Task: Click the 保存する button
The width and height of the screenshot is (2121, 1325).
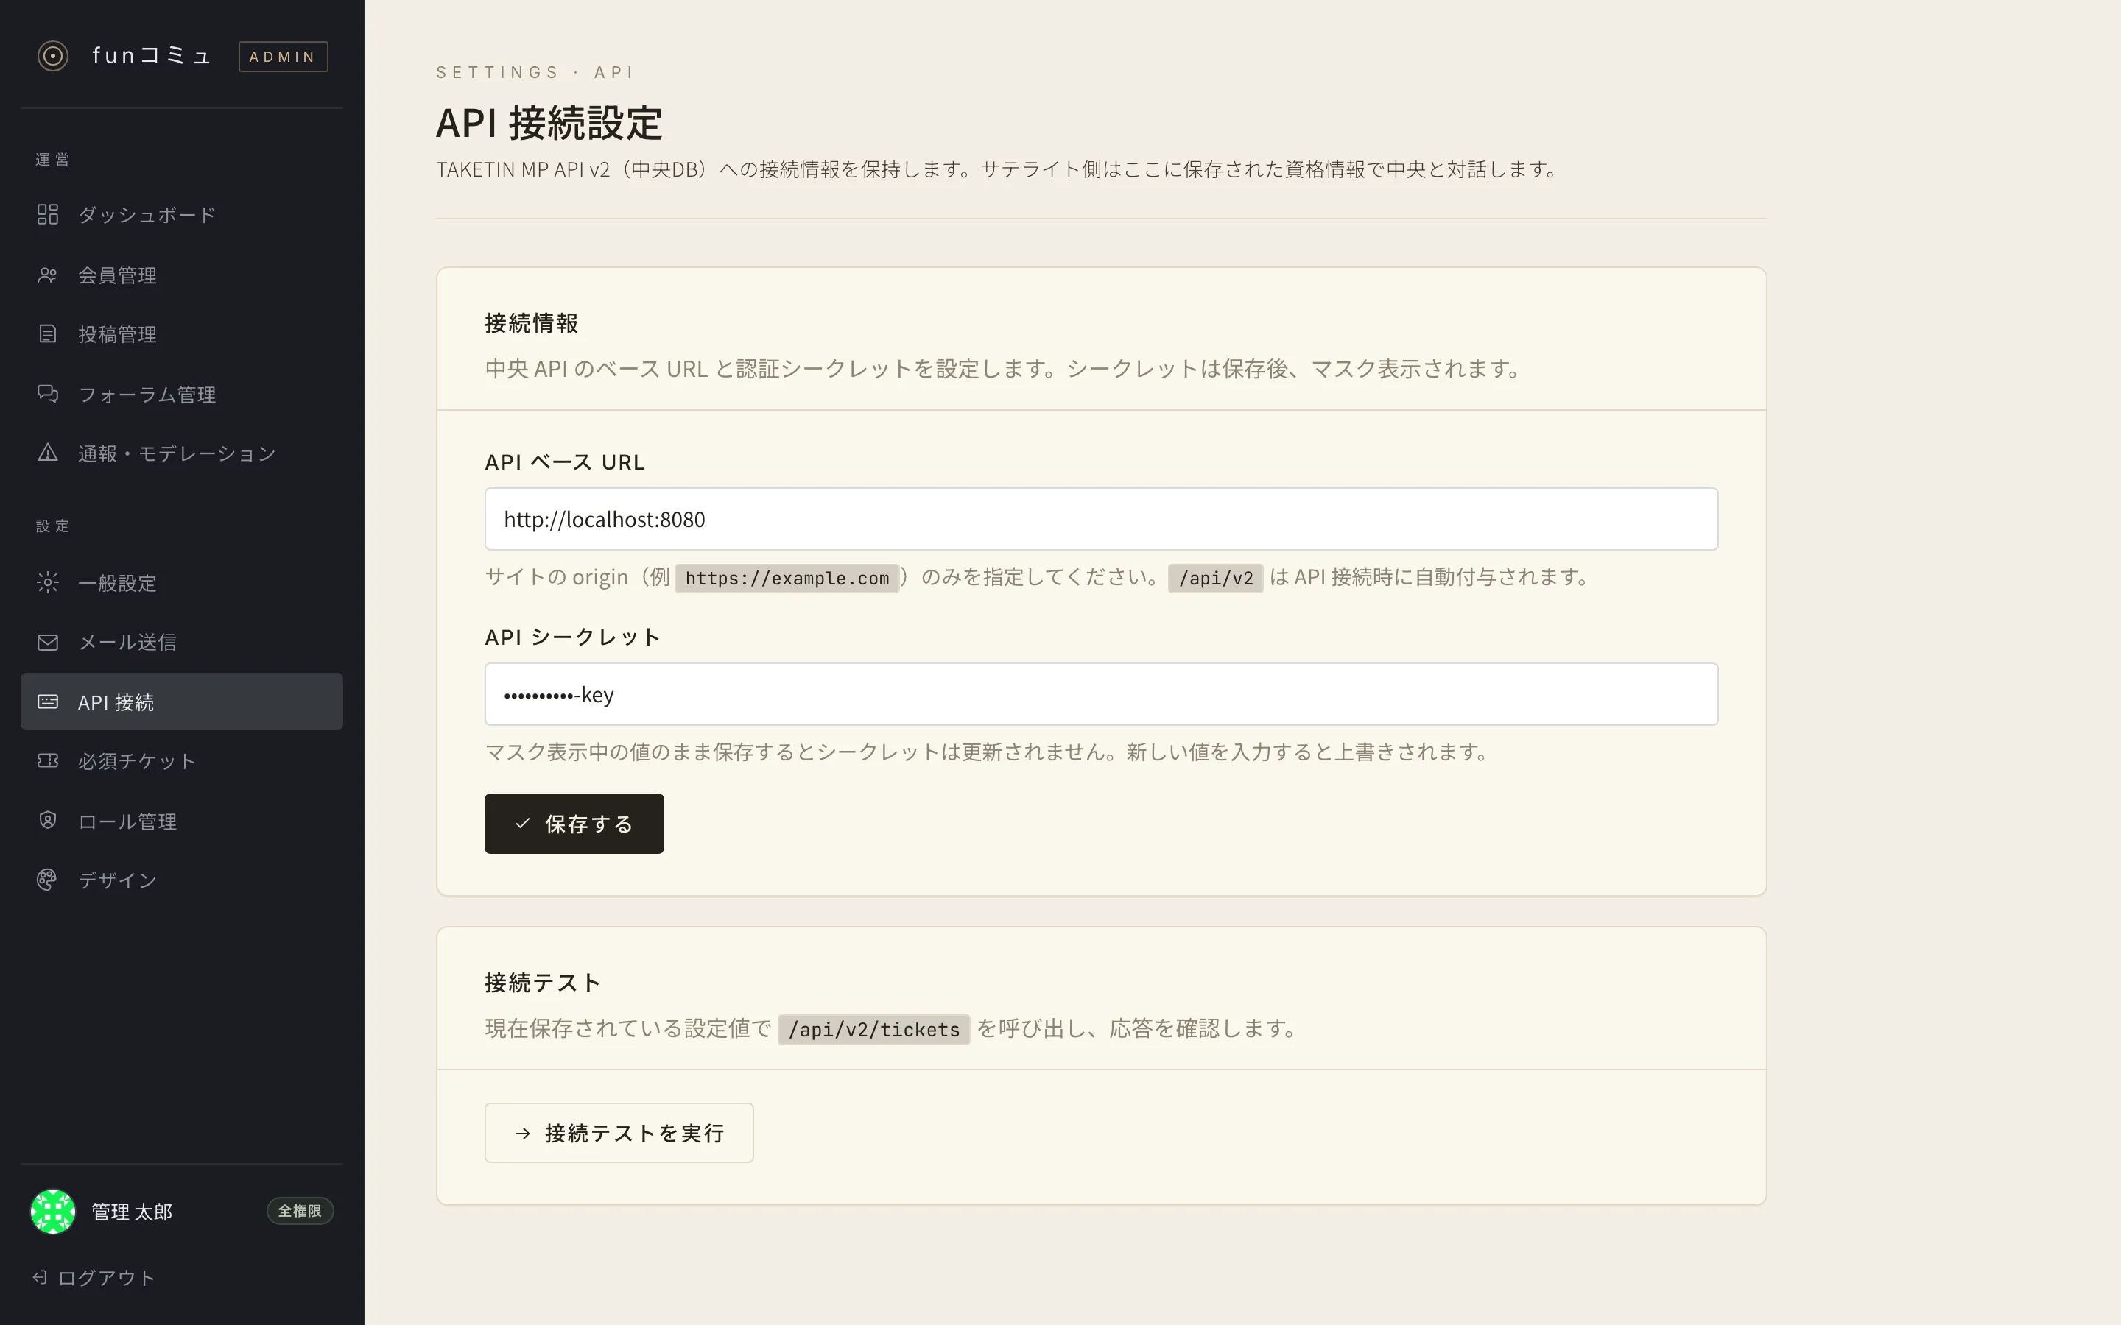Action: click(574, 824)
